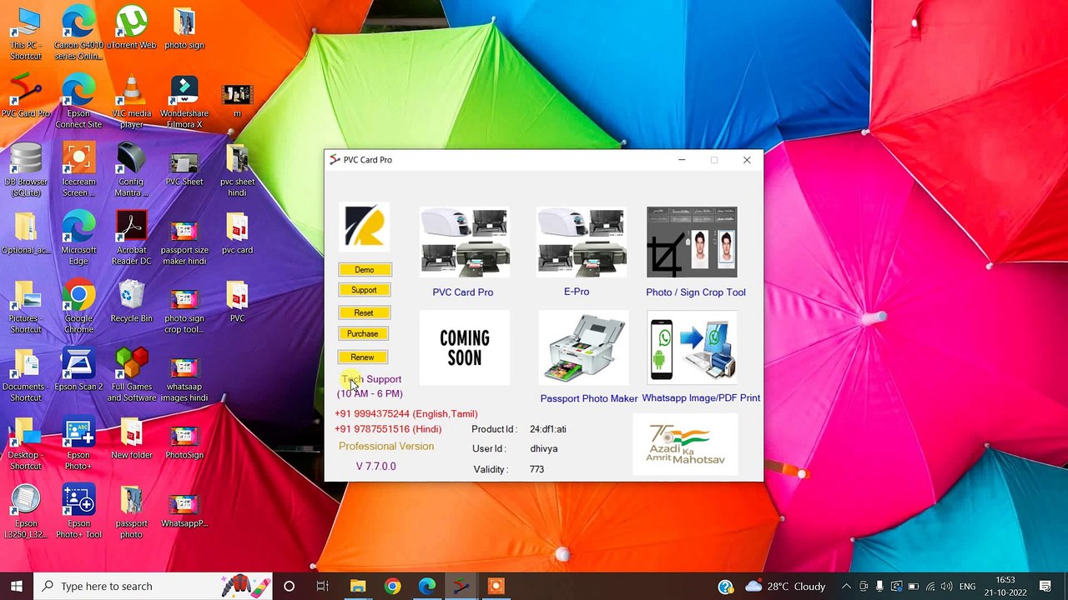Click the yellow Renew button
The image size is (1068, 600).
click(363, 357)
